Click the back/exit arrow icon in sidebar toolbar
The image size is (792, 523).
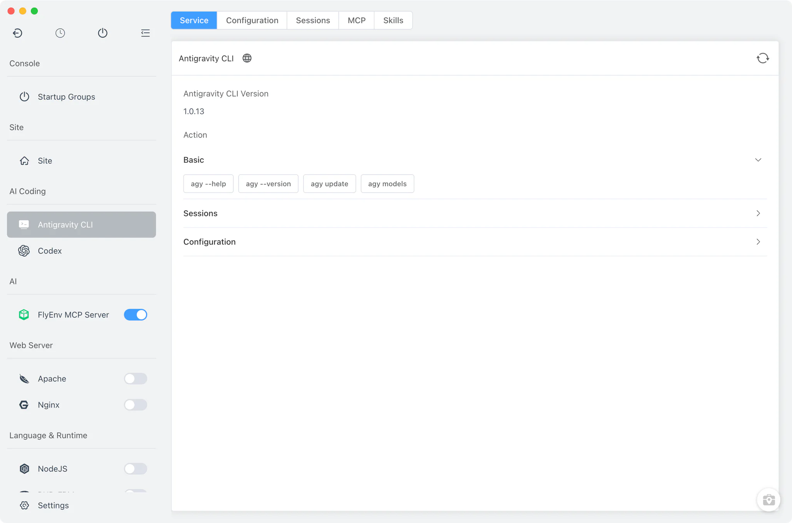(17, 33)
